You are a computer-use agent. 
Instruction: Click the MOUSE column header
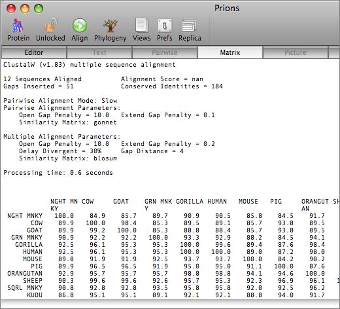(248, 201)
